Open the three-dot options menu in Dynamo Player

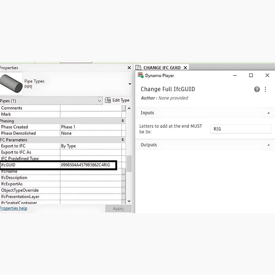[x=265, y=89]
